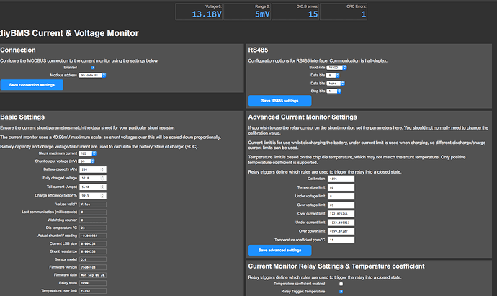Click the Charge efficiency factor % field
This screenshot has width=497, height=296.
click(93, 196)
